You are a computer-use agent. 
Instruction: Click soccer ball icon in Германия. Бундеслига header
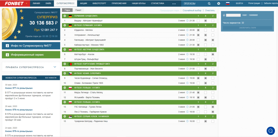tap(65, 16)
